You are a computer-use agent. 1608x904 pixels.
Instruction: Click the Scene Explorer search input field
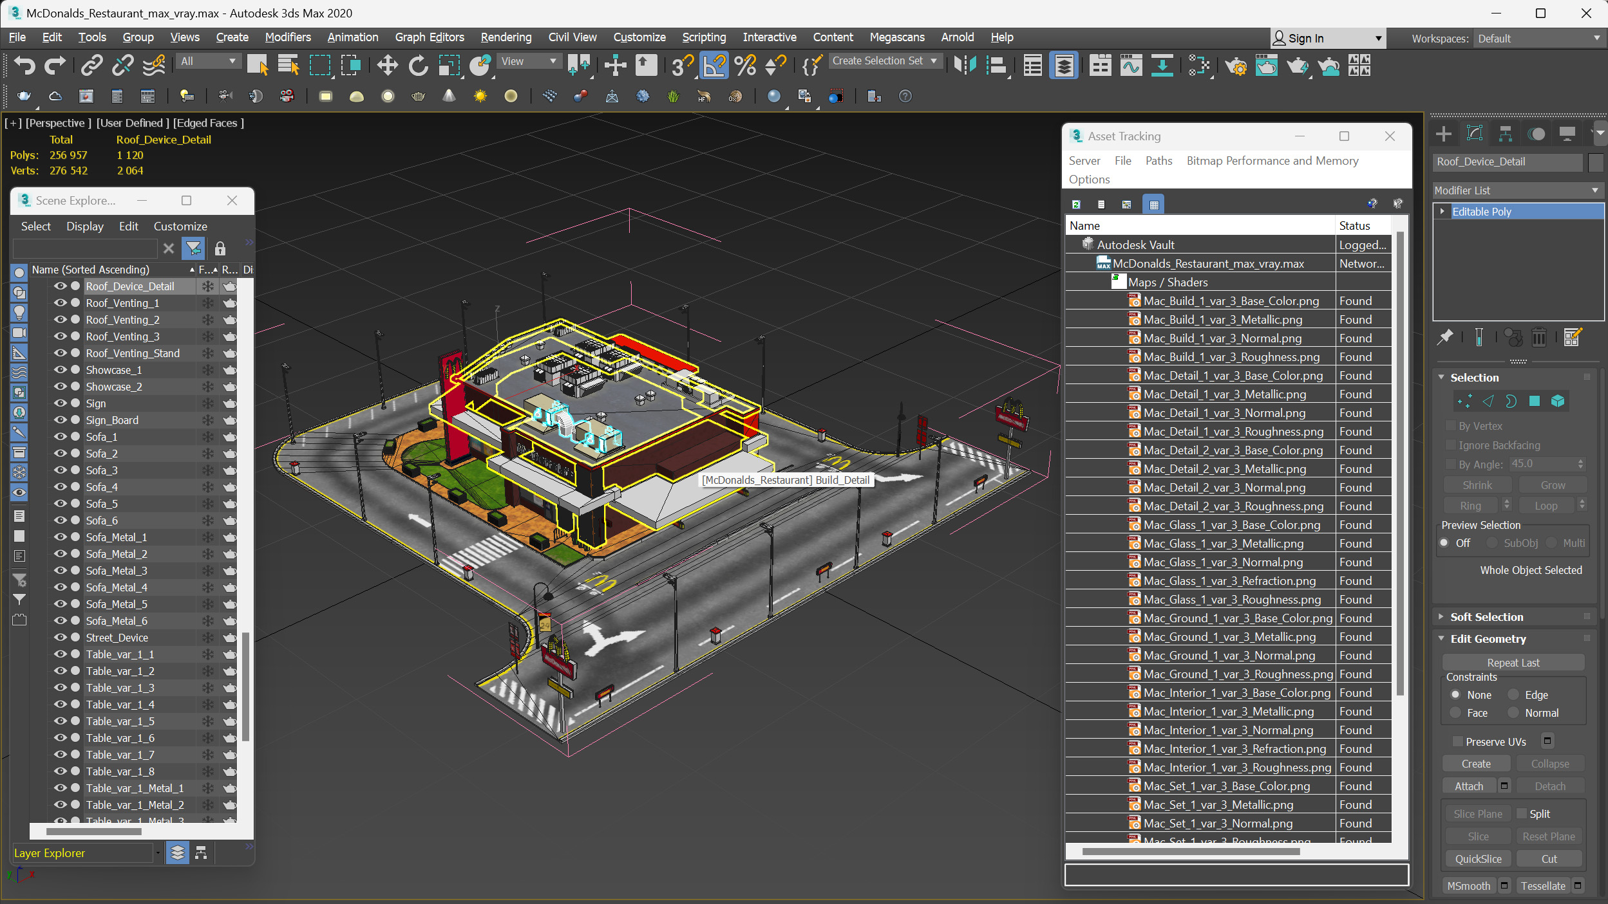pyautogui.click(x=85, y=248)
